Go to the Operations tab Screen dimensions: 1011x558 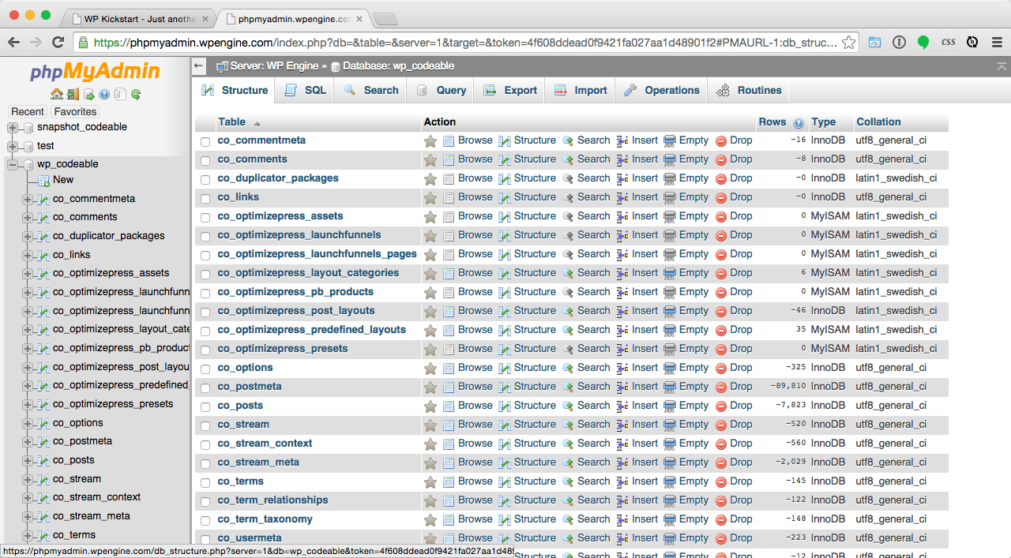661,90
